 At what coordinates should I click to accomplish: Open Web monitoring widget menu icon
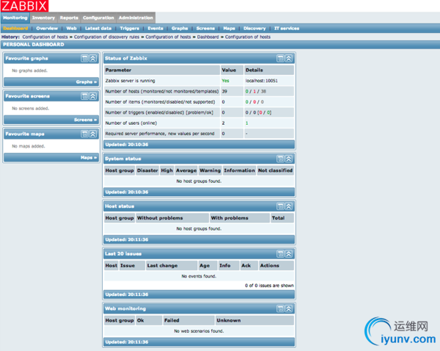[280, 309]
